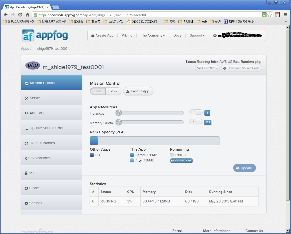Open the Docs link
291x234 pixels.
177,36
